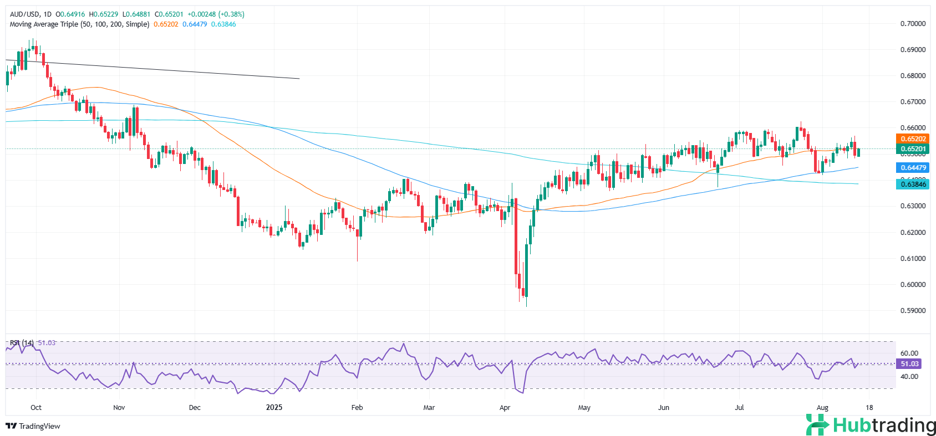Viewport: 936px width, 436px height.
Task: Select the RSI (14) indicator label
Action: point(22,343)
